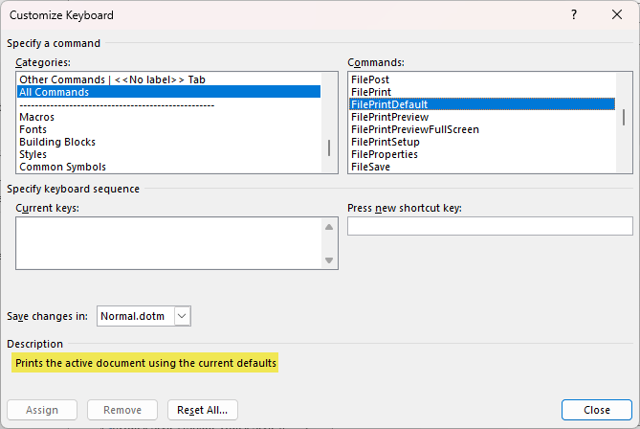Click Categories list scrollbar thumb

(x=329, y=147)
